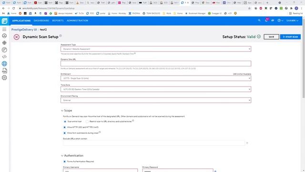Open the browser extensions puzzle icon
305x172 pixels.
291,9
